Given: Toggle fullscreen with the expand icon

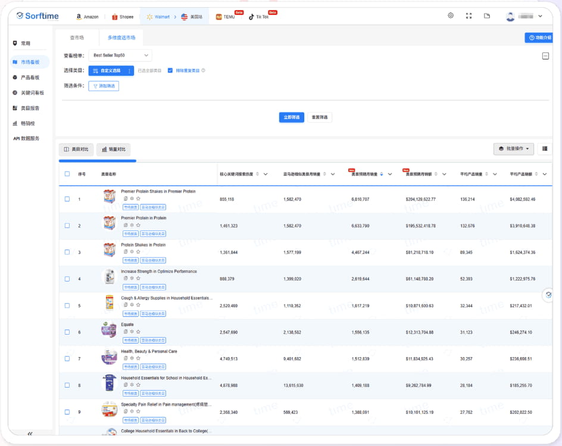Looking at the screenshot, I should [469, 15].
